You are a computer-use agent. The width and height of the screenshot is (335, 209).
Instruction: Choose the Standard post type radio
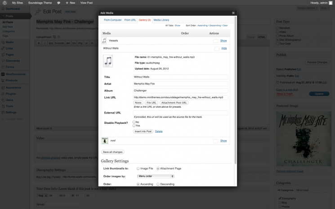tap(277, 28)
